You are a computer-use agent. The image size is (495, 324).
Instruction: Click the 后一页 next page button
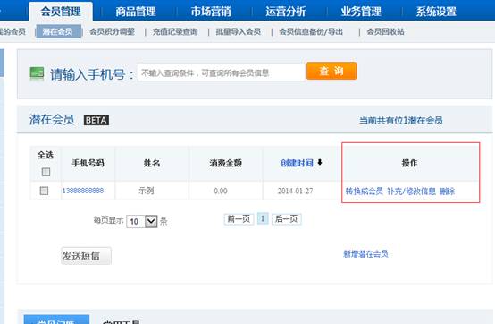point(287,219)
